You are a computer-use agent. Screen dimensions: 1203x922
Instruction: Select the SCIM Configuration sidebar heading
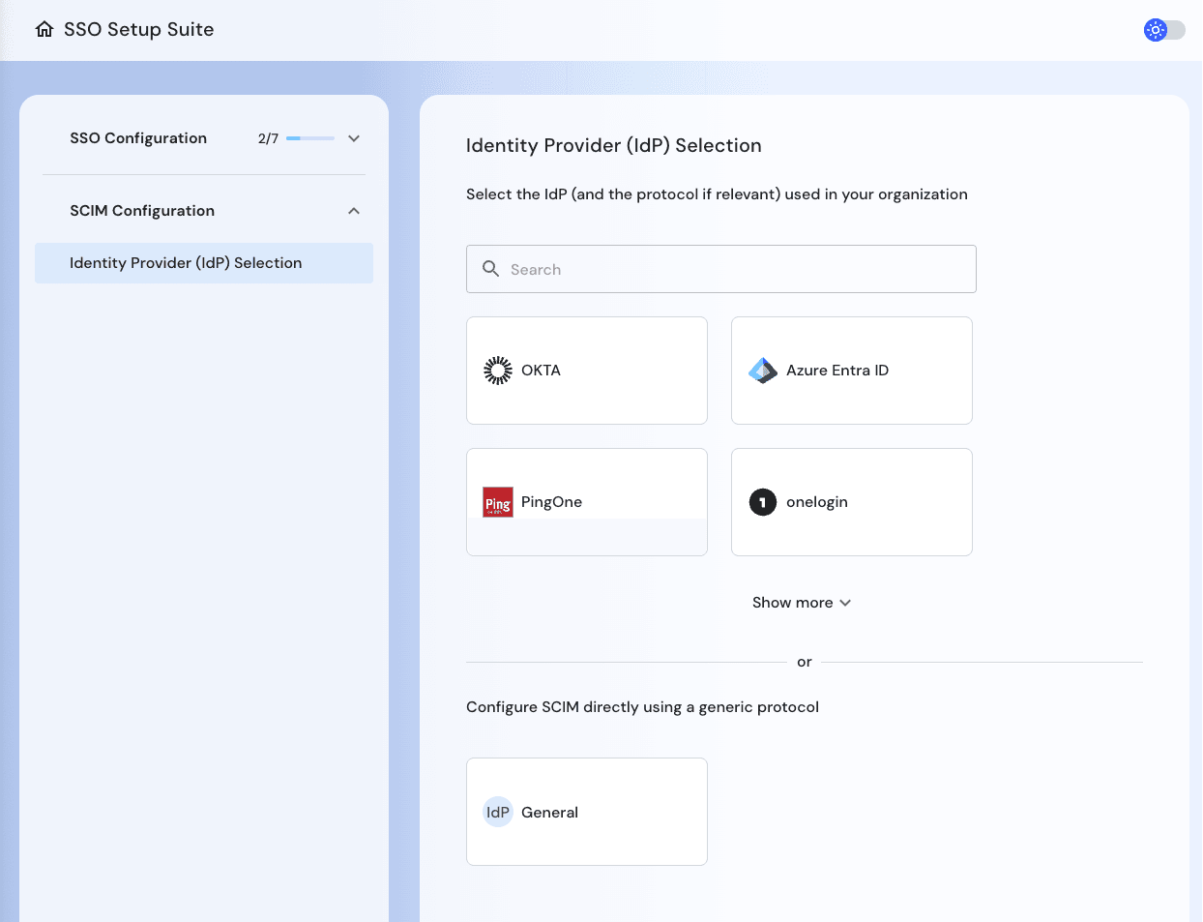tap(142, 210)
